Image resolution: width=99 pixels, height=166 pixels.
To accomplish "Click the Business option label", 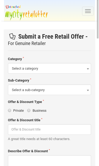I will [x=40, y=110].
